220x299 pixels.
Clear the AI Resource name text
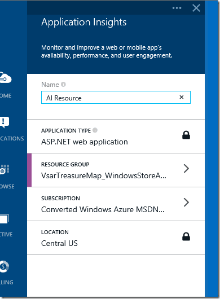pos(182,97)
